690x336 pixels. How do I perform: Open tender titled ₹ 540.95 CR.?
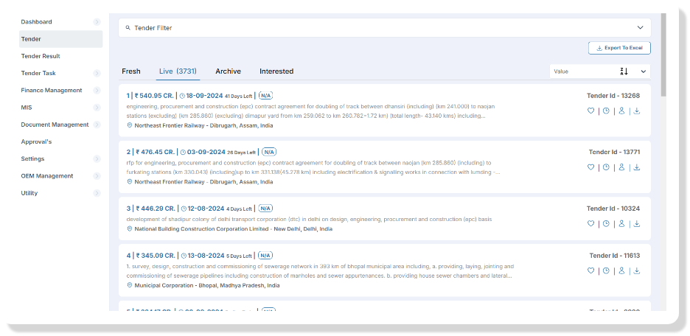point(150,96)
